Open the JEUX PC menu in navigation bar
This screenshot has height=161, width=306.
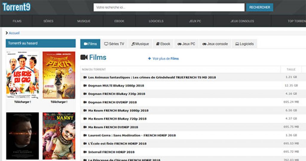coord(195,21)
